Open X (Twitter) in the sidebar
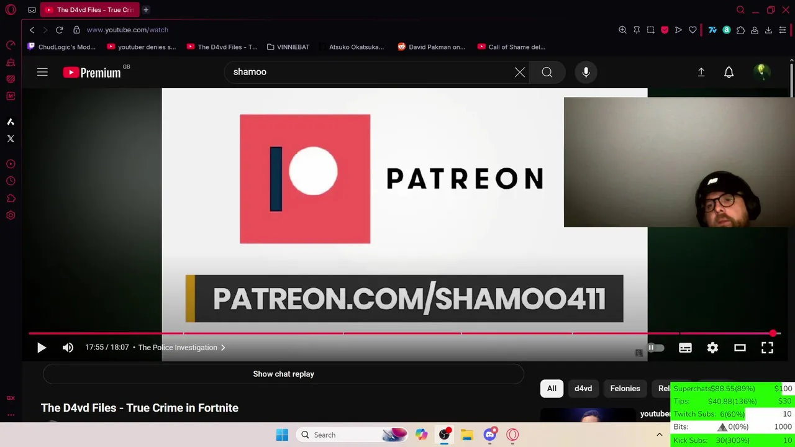Screen dimensions: 795x447 [x=11, y=138]
